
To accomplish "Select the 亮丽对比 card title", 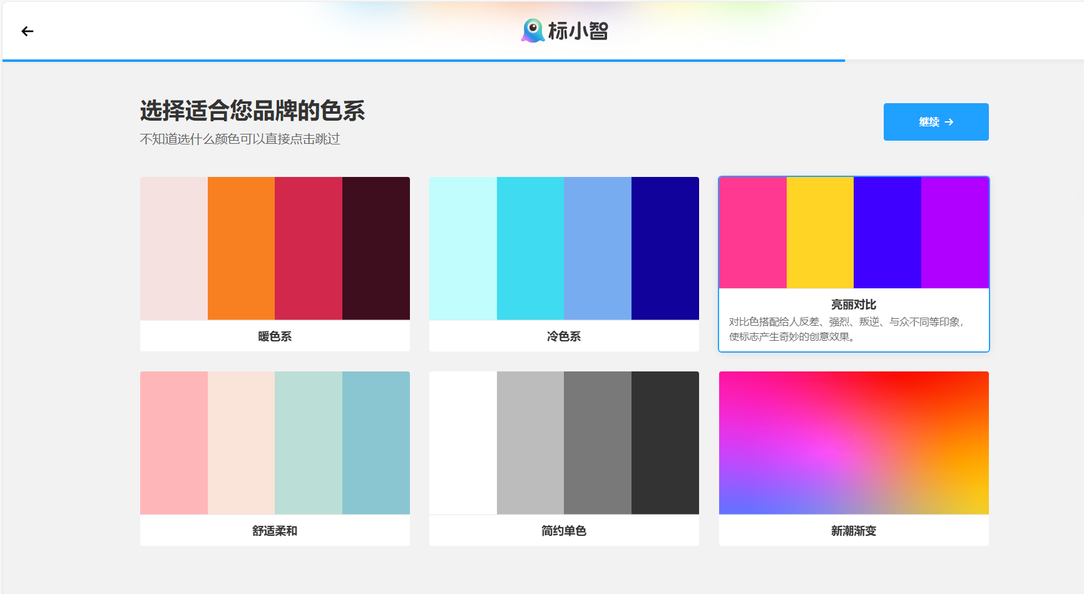I will click(854, 305).
